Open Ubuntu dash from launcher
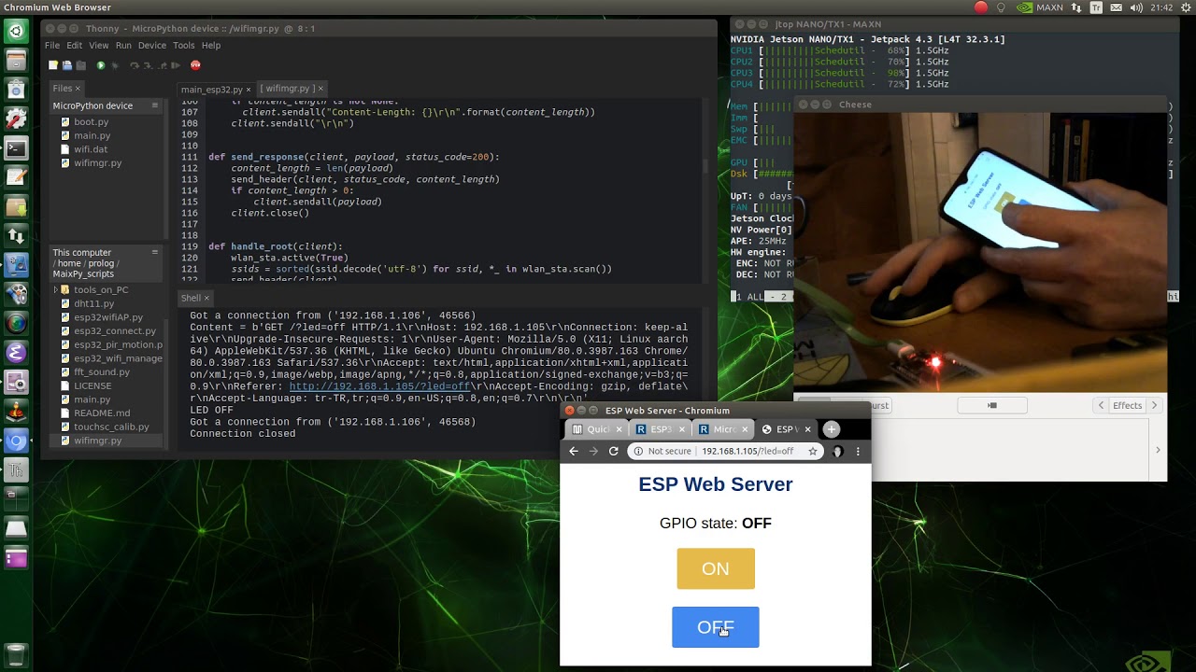This screenshot has height=672, width=1196. (16, 31)
